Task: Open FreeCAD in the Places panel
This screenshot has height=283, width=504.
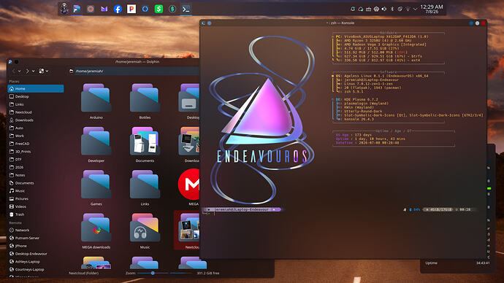Action: (x=35, y=144)
